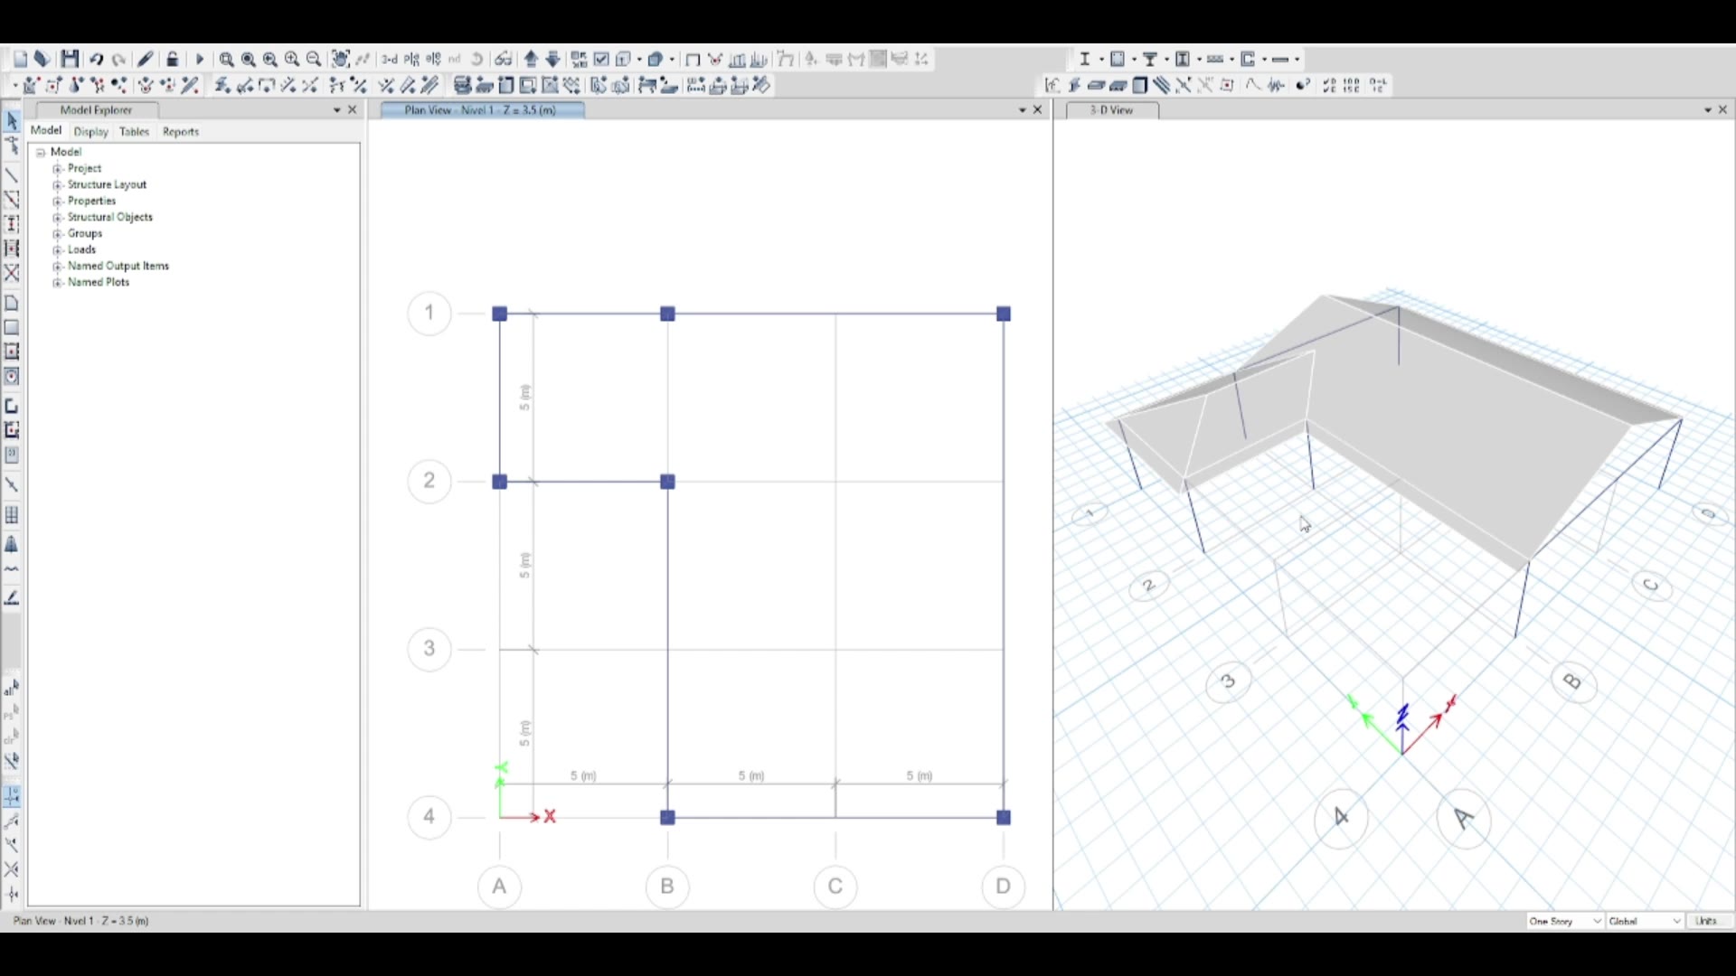The width and height of the screenshot is (1736, 976).
Task: Select the column joint at grid A-1
Action: (x=500, y=314)
